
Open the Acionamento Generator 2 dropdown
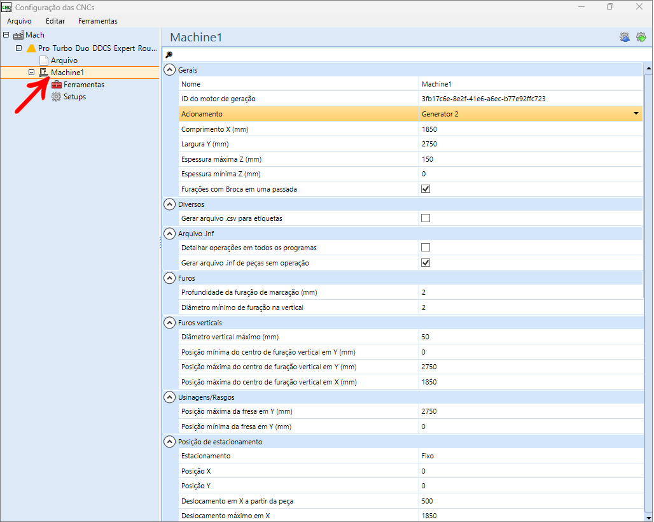pyautogui.click(x=636, y=113)
